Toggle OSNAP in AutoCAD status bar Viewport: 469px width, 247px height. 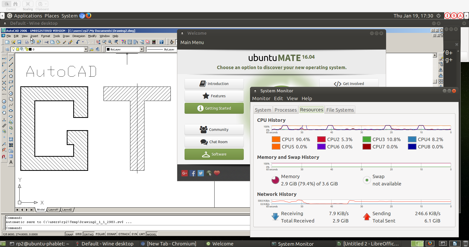click(x=112, y=234)
